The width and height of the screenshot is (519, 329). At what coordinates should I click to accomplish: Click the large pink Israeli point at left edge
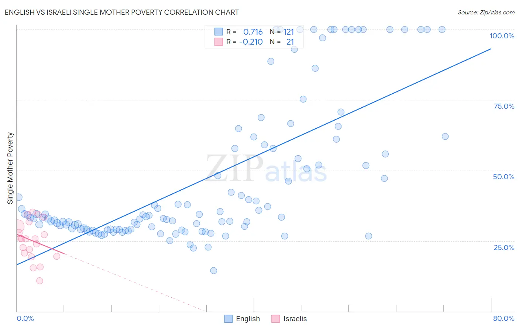pos(17,226)
